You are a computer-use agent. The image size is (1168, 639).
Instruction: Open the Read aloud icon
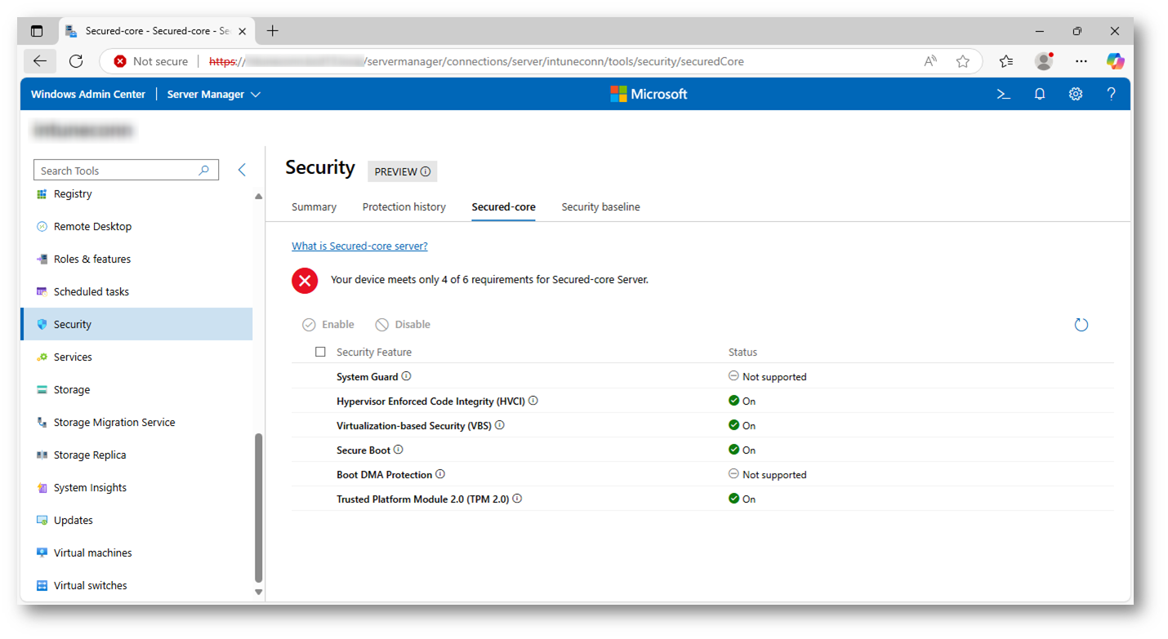tap(929, 61)
